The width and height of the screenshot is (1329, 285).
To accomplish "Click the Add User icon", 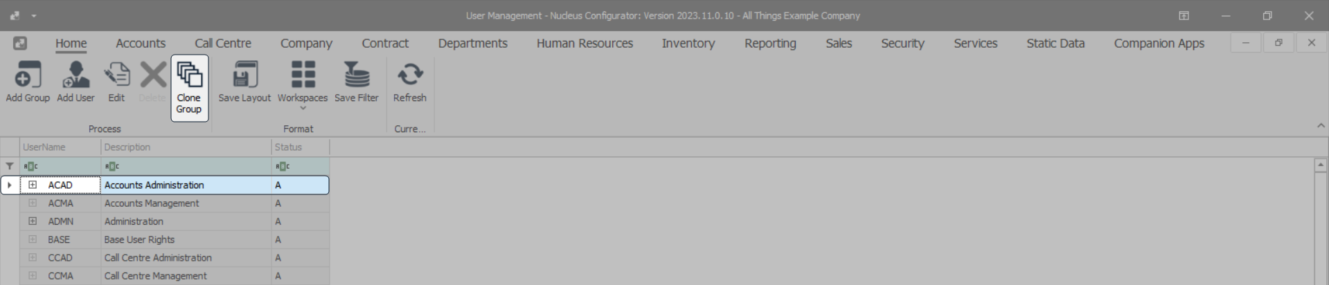I will coord(75,75).
